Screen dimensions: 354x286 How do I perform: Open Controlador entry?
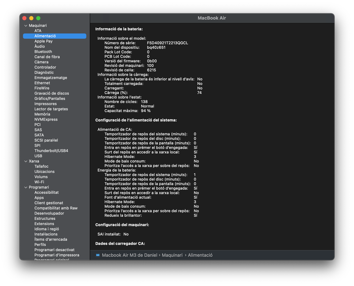pos(45,67)
